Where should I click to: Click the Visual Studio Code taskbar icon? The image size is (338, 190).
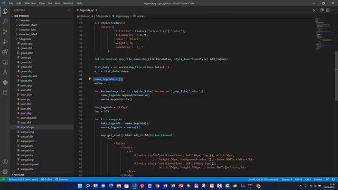[x=134, y=186]
